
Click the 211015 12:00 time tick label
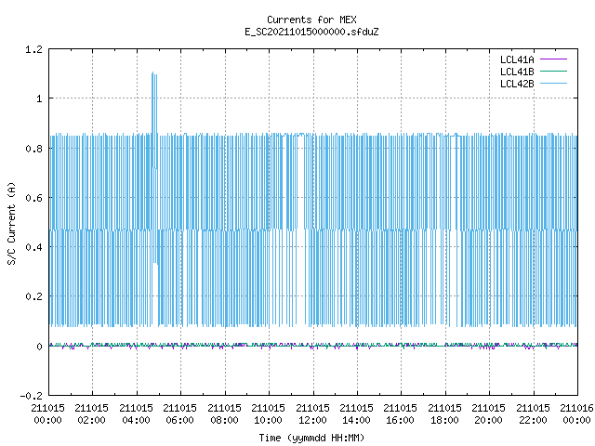(312, 414)
